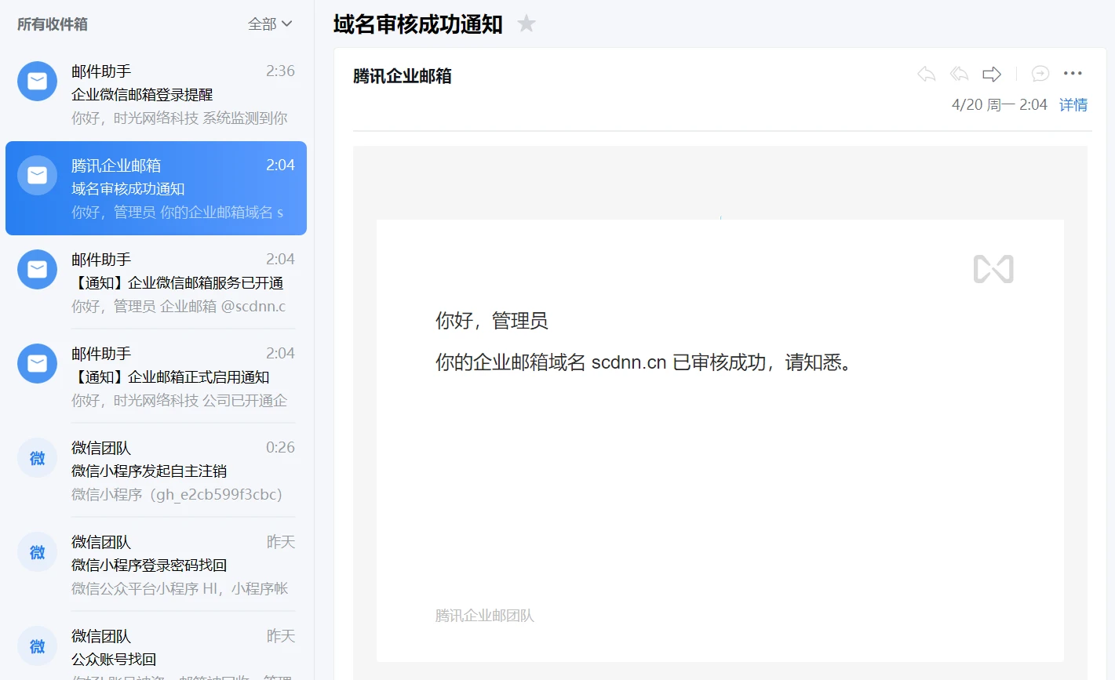Click the 详情 link

(x=1073, y=104)
